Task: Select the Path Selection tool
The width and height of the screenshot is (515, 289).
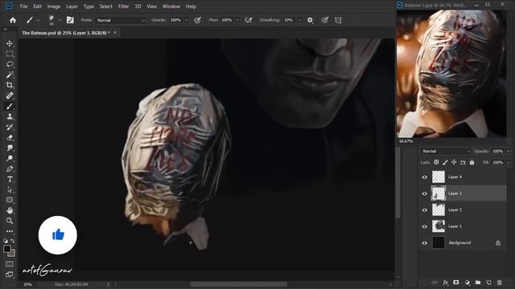Action: pyautogui.click(x=10, y=190)
